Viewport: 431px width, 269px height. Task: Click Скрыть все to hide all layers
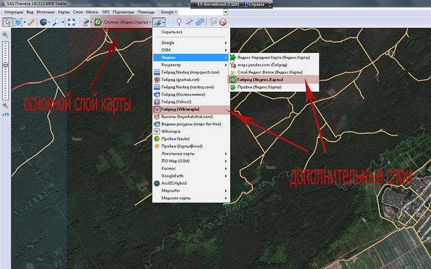tap(191, 32)
